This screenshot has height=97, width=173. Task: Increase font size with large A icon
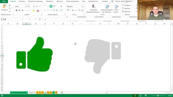point(37,6)
